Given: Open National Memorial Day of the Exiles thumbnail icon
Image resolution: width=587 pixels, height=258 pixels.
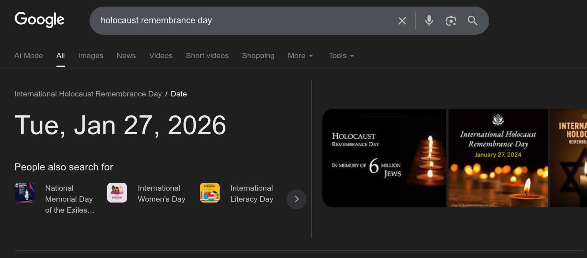Looking at the screenshot, I should point(25,193).
